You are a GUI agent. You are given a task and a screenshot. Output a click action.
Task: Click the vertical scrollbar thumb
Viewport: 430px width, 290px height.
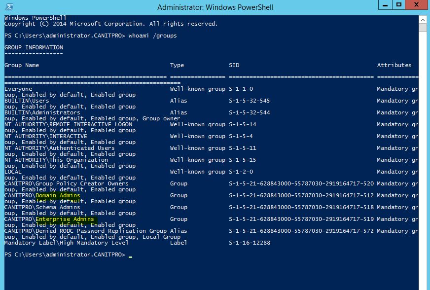(x=423, y=28)
